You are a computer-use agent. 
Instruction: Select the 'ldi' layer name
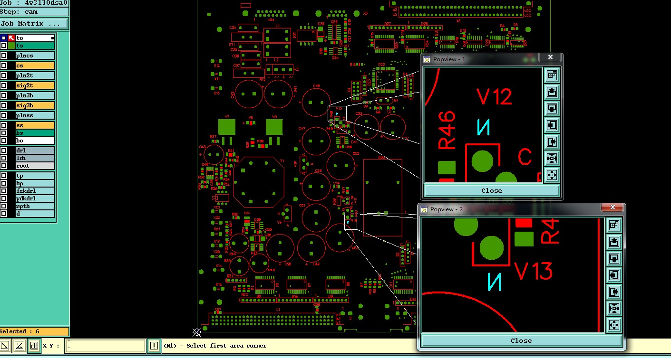(35, 158)
